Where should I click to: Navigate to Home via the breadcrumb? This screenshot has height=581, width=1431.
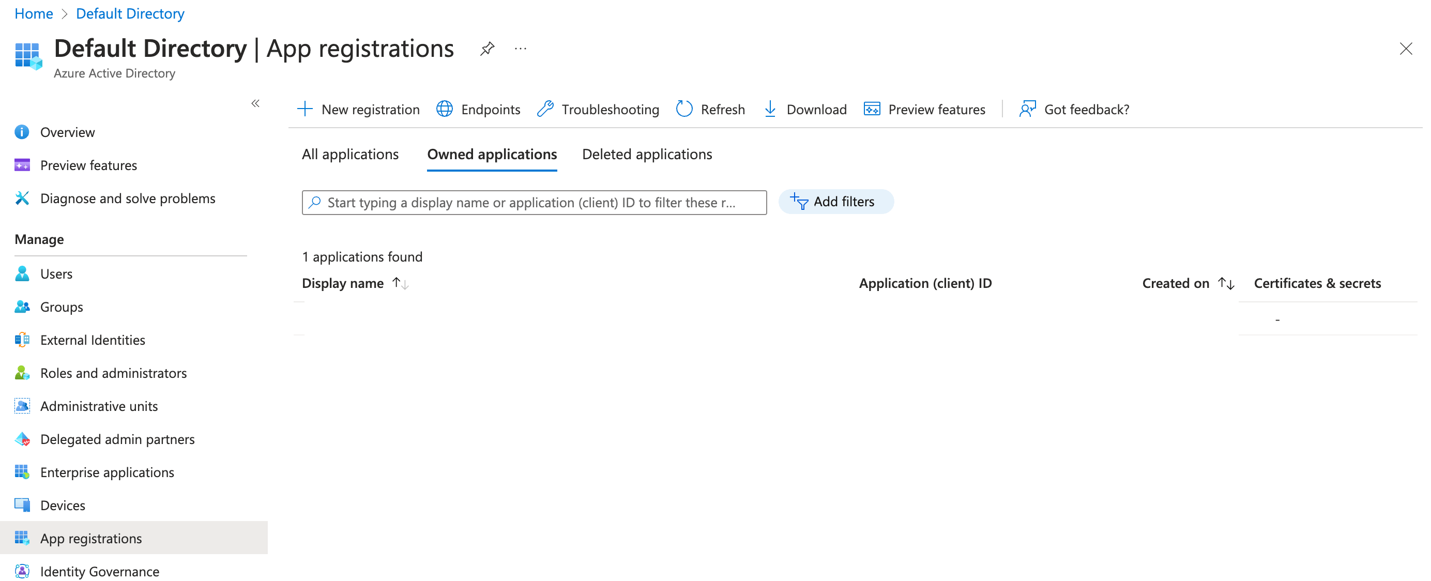[x=33, y=13]
